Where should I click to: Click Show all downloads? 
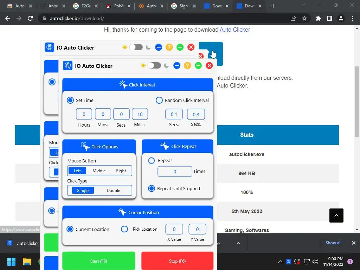pos(333,243)
